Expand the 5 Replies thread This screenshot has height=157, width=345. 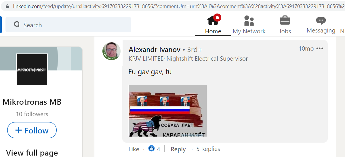tap(208, 149)
